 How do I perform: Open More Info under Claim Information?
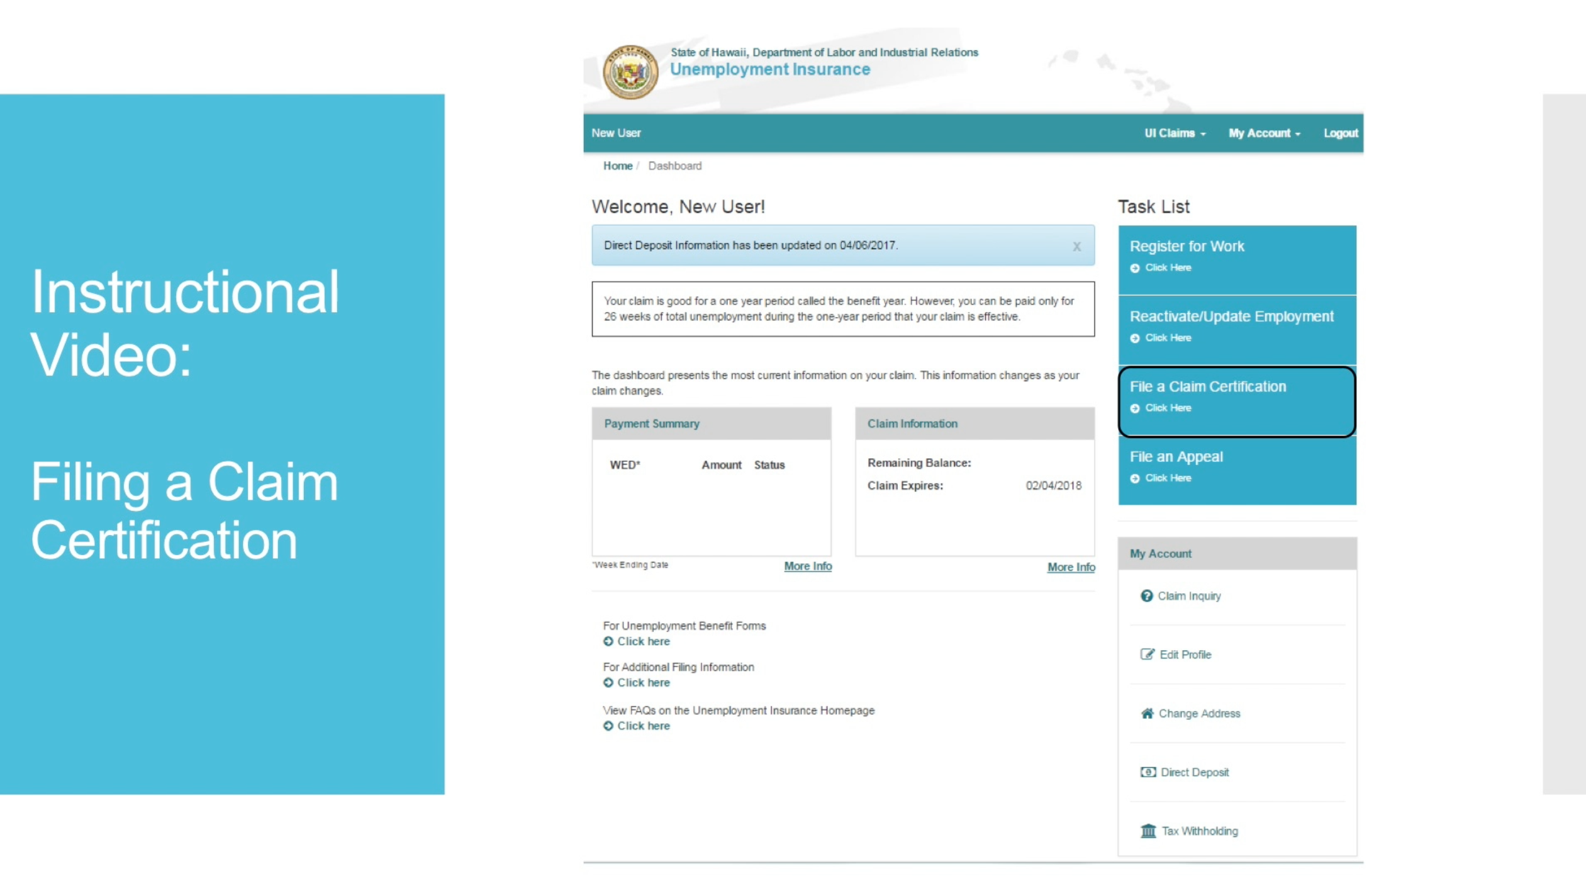click(x=1070, y=567)
